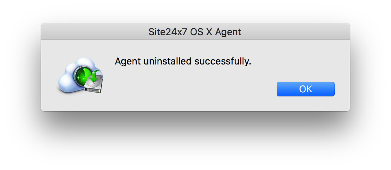Click the word 'Agent' in title bar
This screenshot has height=170, width=391.
(x=228, y=32)
